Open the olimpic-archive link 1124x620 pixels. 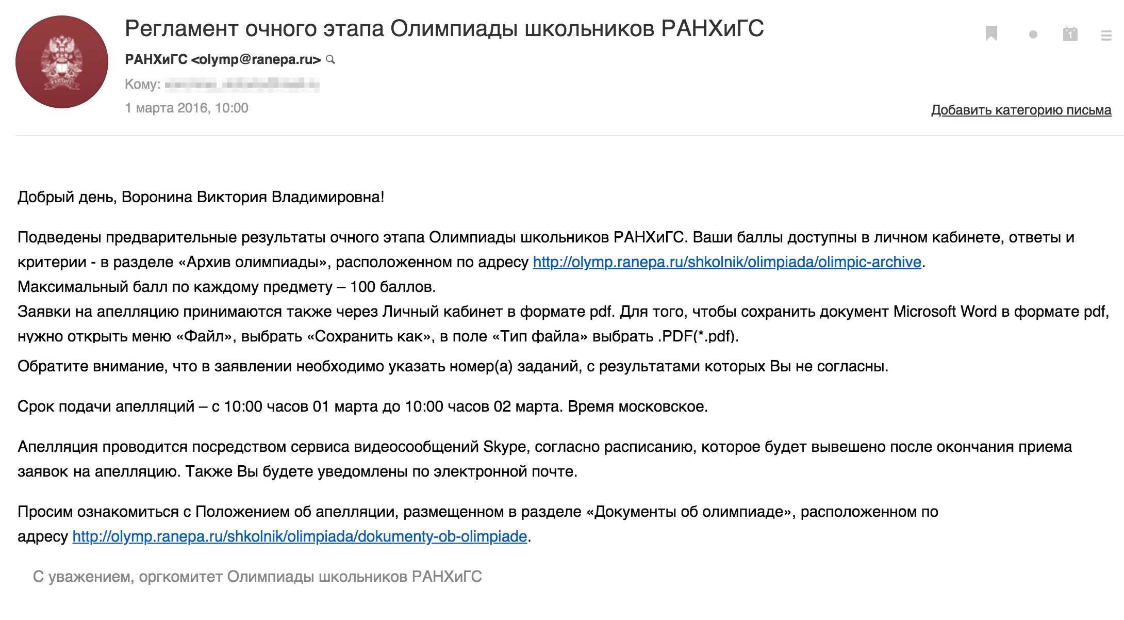click(727, 262)
